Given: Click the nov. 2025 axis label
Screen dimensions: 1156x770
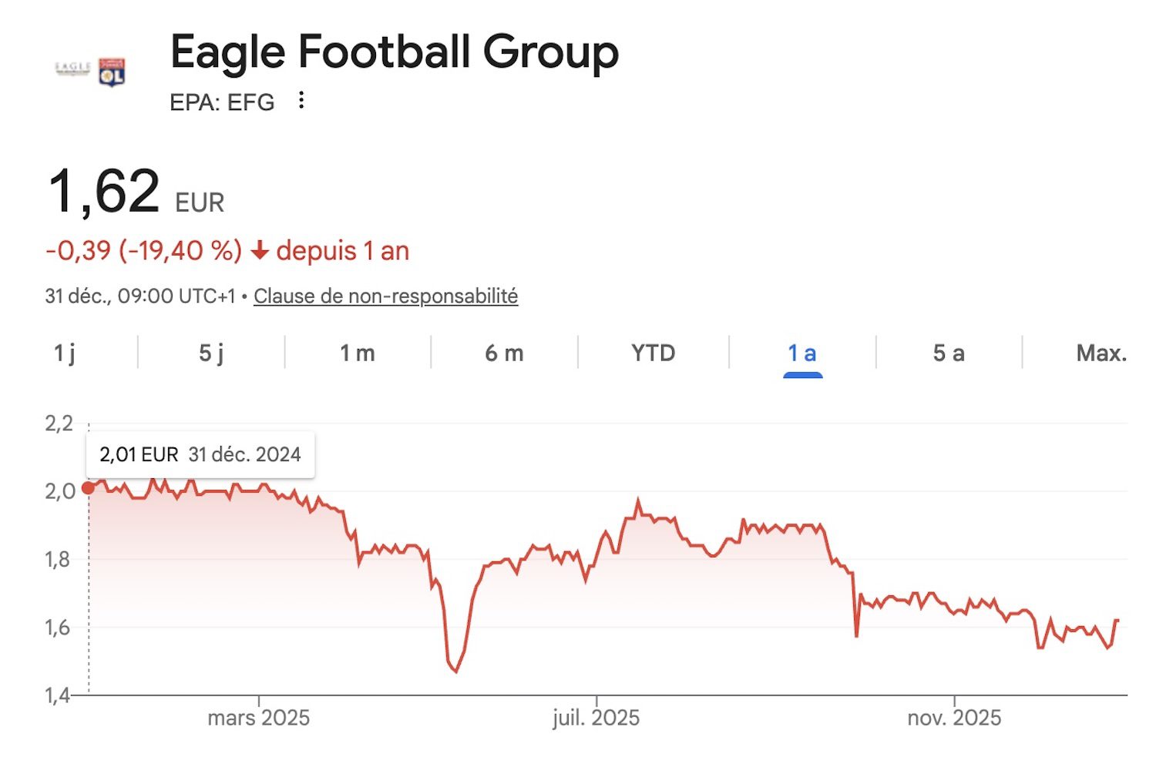Looking at the screenshot, I should (x=954, y=718).
